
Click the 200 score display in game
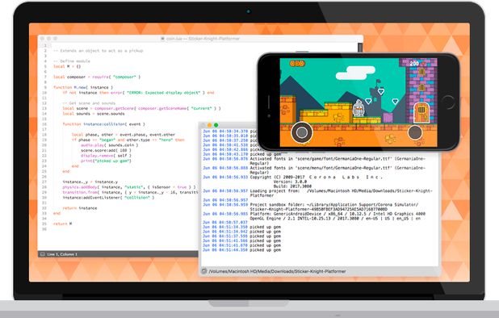point(414,64)
